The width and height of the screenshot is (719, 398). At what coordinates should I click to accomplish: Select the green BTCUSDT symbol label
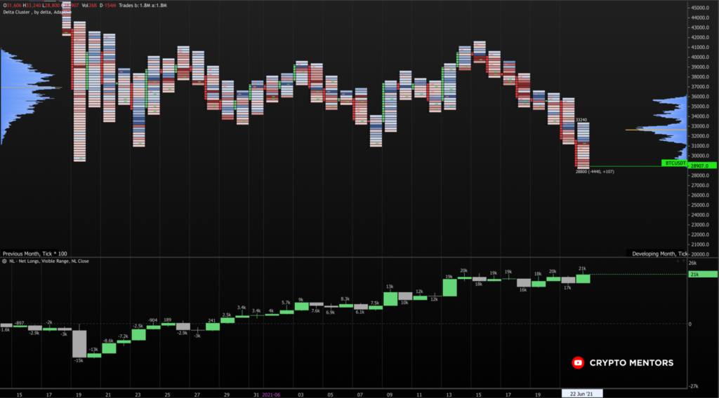(675, 163)
